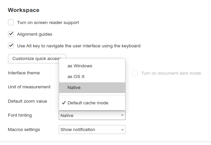211x145 pixels.
Task: Enable the screen reader support checkbox
Action: tap(11, 23)
